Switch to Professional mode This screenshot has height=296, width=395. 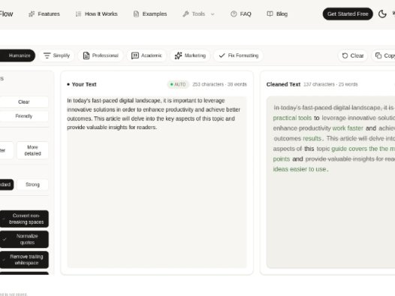pyautogui.click(x=101, y=56)
